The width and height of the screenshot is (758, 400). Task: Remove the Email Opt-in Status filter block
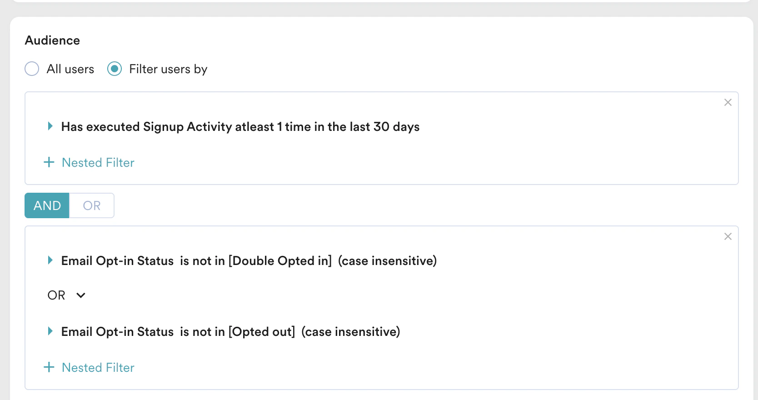coord(728,236)
